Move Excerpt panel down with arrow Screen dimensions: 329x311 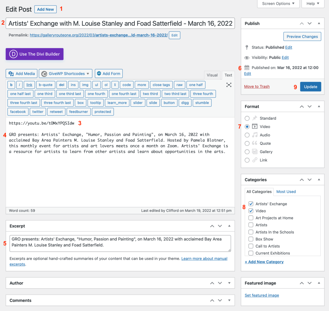pyautogui.click(x=220, y=226)
